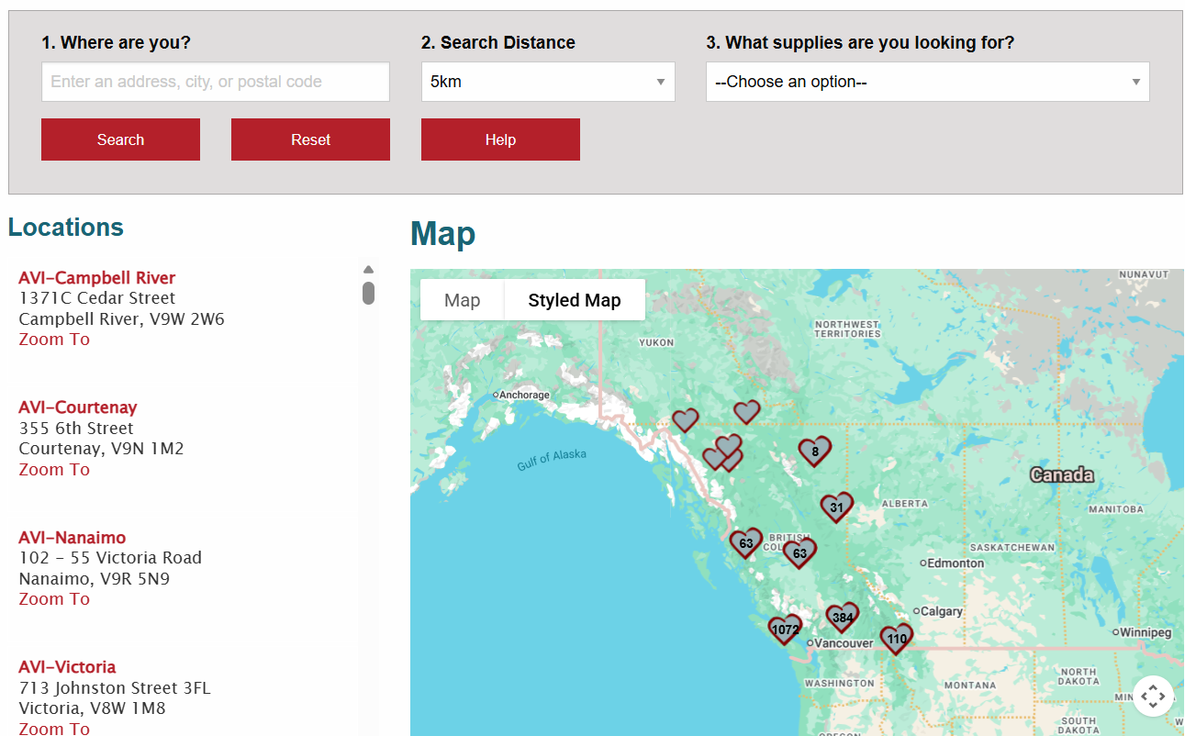Open the AVI-Courtenay location title
Image resolution: width=1185 pixels, height=736 pixels.
coord(78,407)
